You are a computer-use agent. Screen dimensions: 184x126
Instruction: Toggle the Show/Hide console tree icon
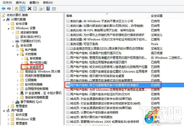22,9
